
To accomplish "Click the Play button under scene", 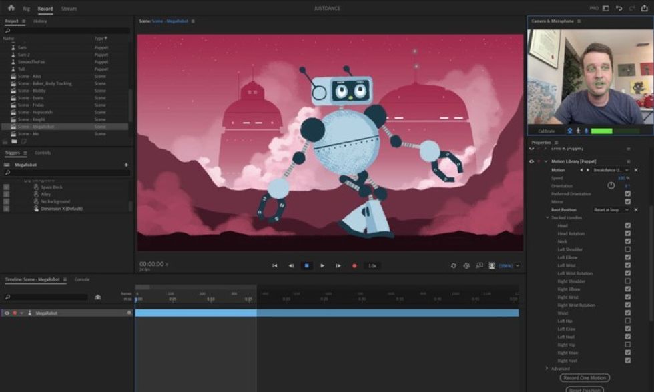I will pyautogui.click(x=322, y=266).
